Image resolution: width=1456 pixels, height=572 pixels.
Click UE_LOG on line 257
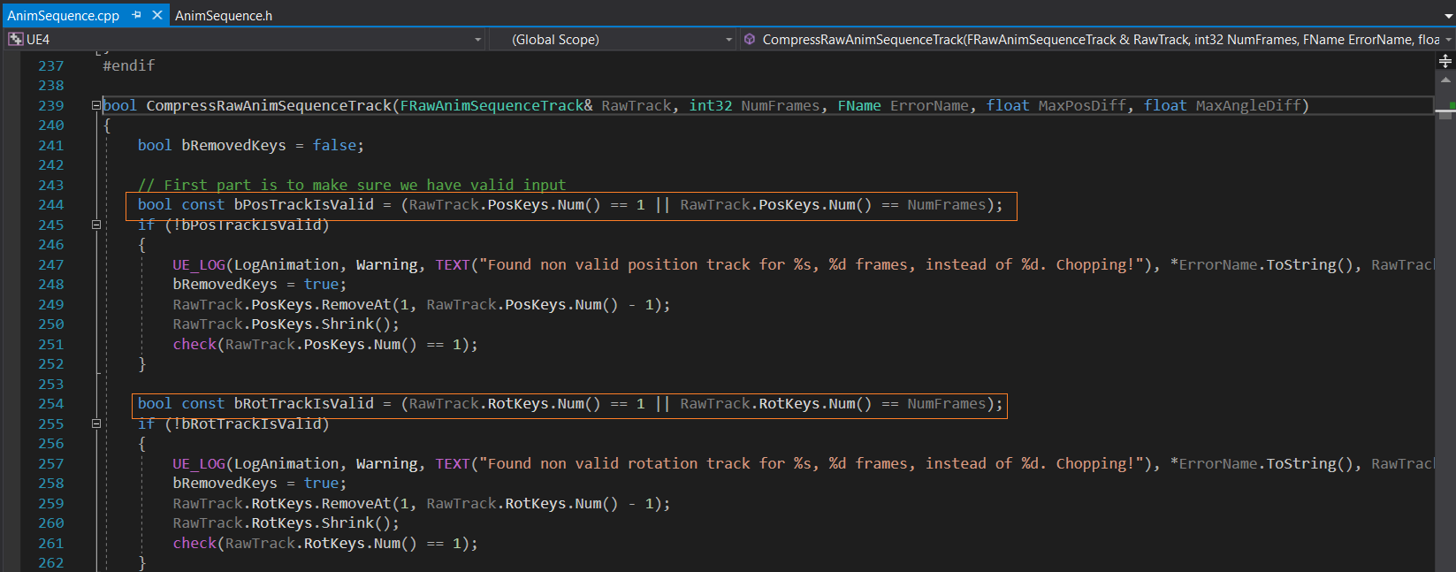pyautogui.click(x=199, y=463)
